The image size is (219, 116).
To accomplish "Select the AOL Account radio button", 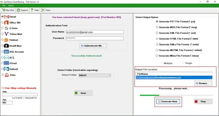I will point(2,51).
